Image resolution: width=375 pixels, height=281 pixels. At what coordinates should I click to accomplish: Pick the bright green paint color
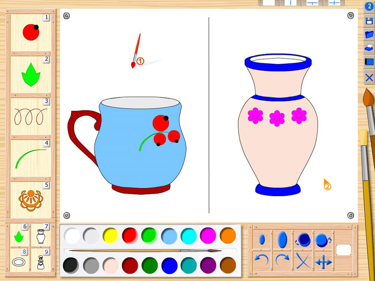[150, 236]
